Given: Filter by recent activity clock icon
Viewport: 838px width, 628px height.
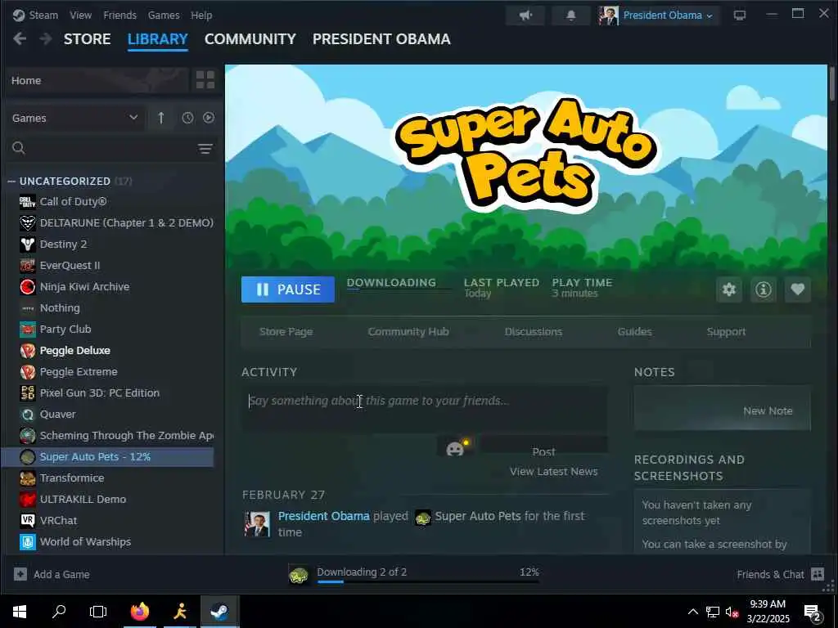Looking at the screenshot, I should (187, 118).
